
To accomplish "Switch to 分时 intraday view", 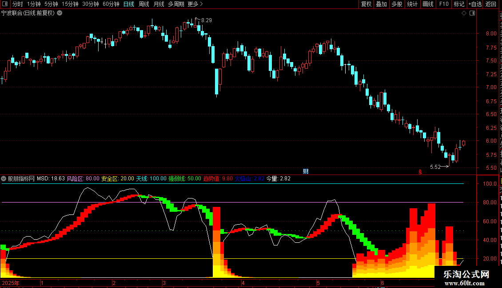I will click(x=18, y=4).
